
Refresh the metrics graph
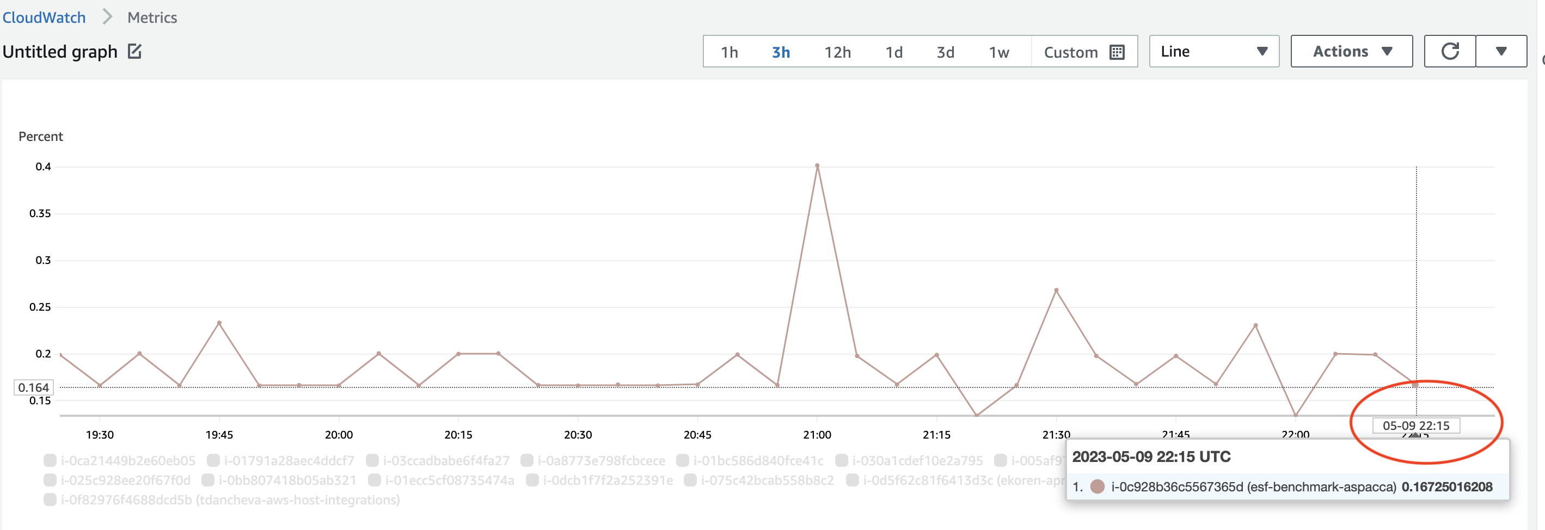(x=1450, y=51)
